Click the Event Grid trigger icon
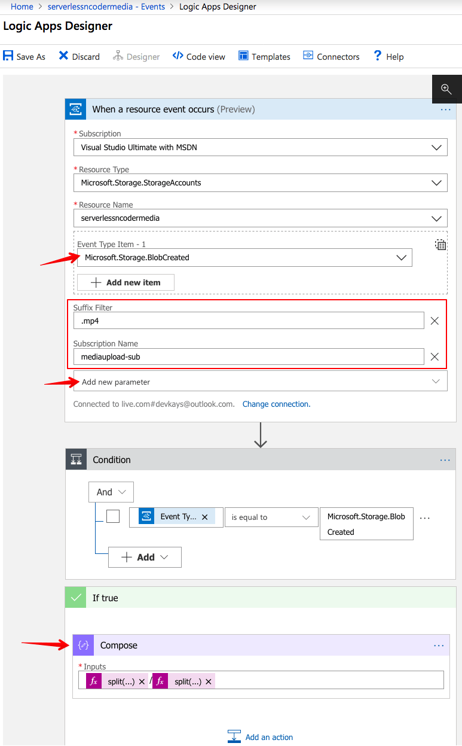Screen dimensions: 462x746 tap(75, 109)
